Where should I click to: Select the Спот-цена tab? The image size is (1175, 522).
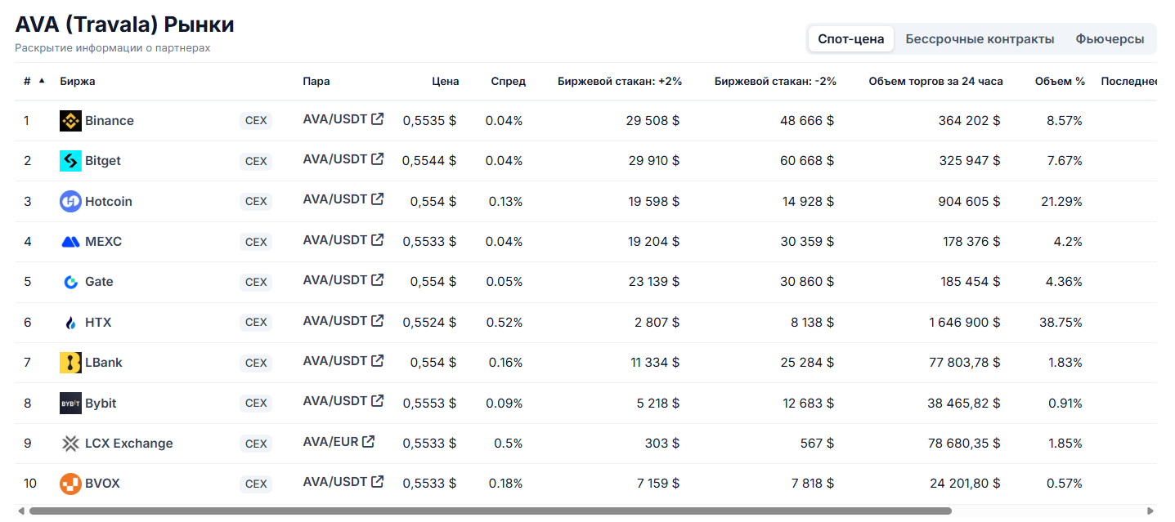click(x=851, y=39)
